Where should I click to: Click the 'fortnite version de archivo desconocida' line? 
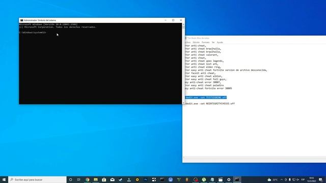[x=226, y=70]
